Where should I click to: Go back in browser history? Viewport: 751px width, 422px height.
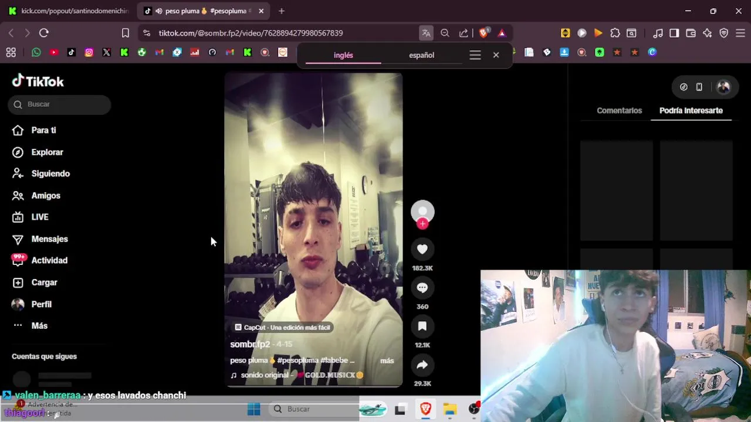[x=11, y=33]
